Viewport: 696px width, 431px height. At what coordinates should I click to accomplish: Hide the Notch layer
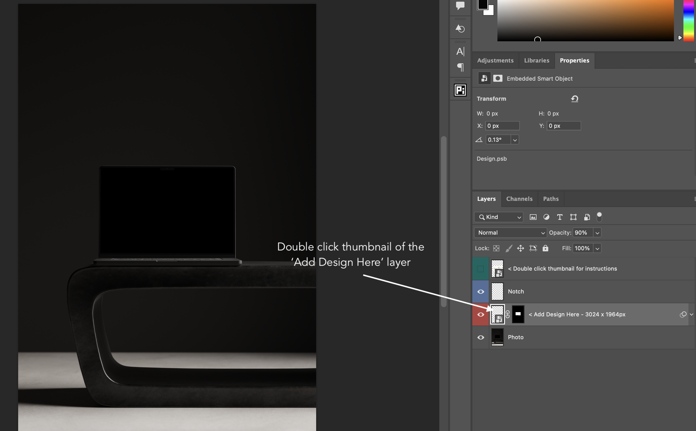pos(481,291)
